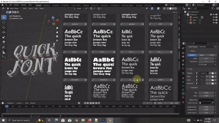Apply the GILLUBCD font button

pyautogui.click(x=75, y=80)
